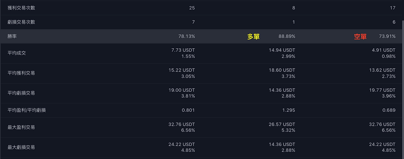
Task: Select the 最大盈利交易 row label
Action: [x=21, y=127]
